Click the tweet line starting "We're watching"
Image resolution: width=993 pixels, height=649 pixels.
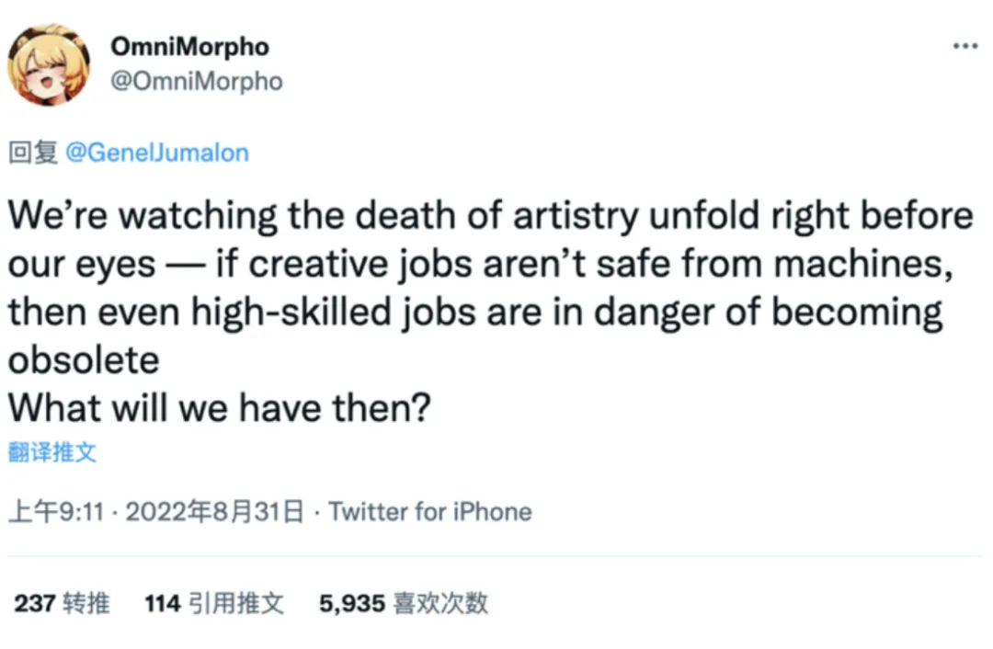coord(490,216)
